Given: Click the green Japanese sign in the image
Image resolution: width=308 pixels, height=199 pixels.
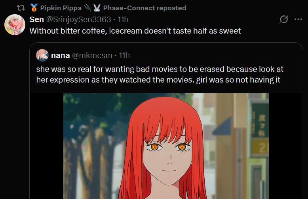Looking at the screenshot, I should pos(260,120).
